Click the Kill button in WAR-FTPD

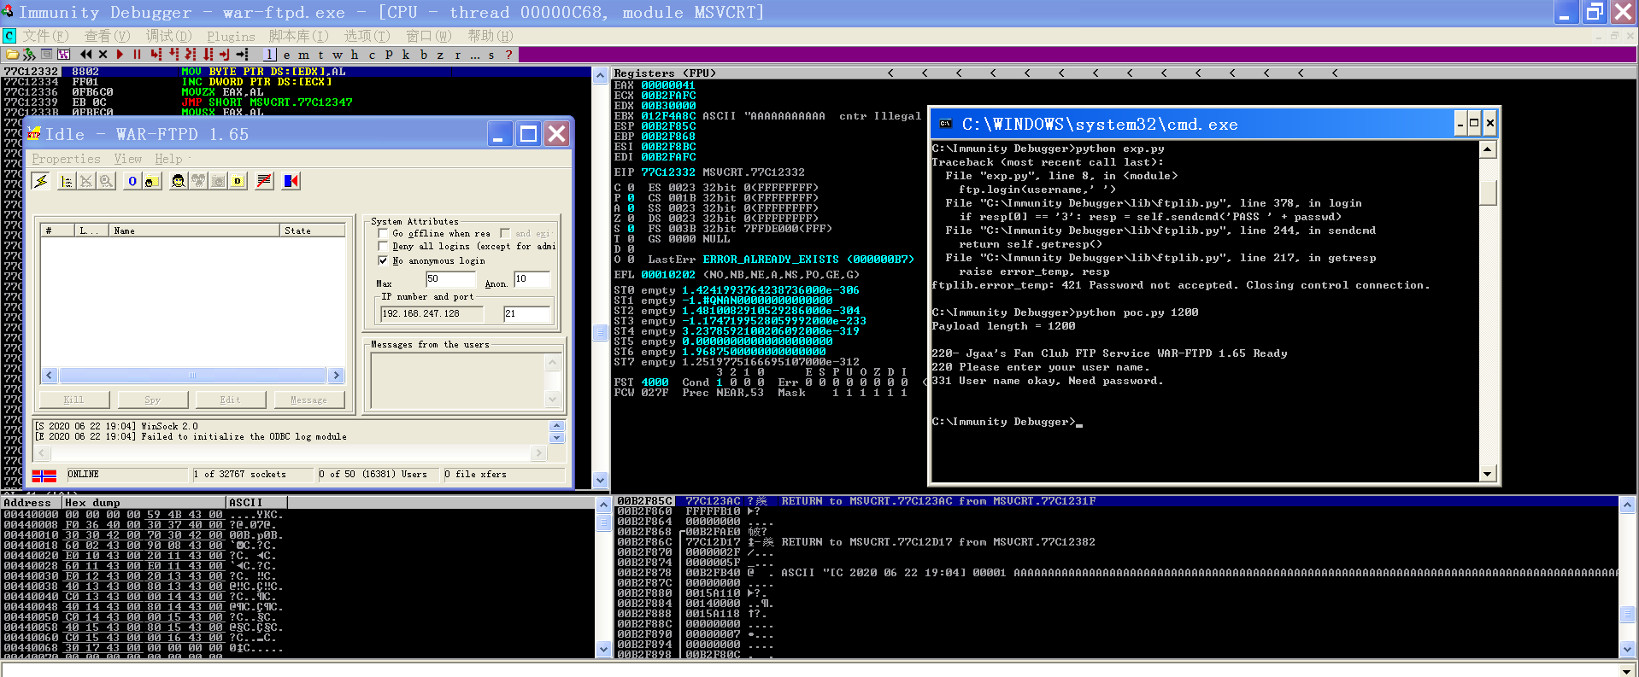[x=74, y=400]
